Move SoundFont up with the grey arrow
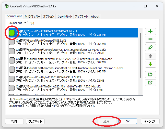 coord(150,56)
